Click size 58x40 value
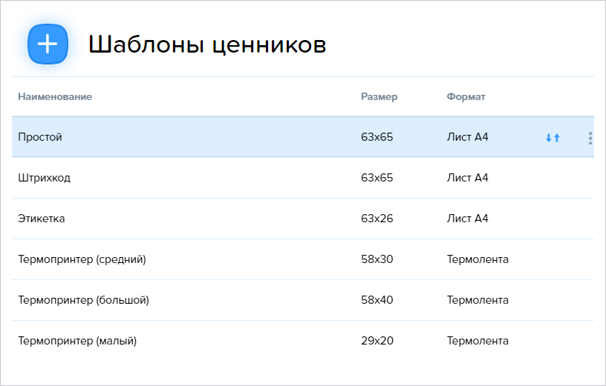Image resolution: width=606 pixels, height=386 pixels. click(x=377, y=300)
